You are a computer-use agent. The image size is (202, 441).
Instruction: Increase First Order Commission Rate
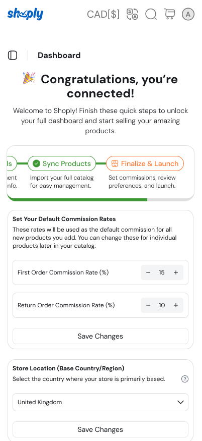(x=176, y=272)
